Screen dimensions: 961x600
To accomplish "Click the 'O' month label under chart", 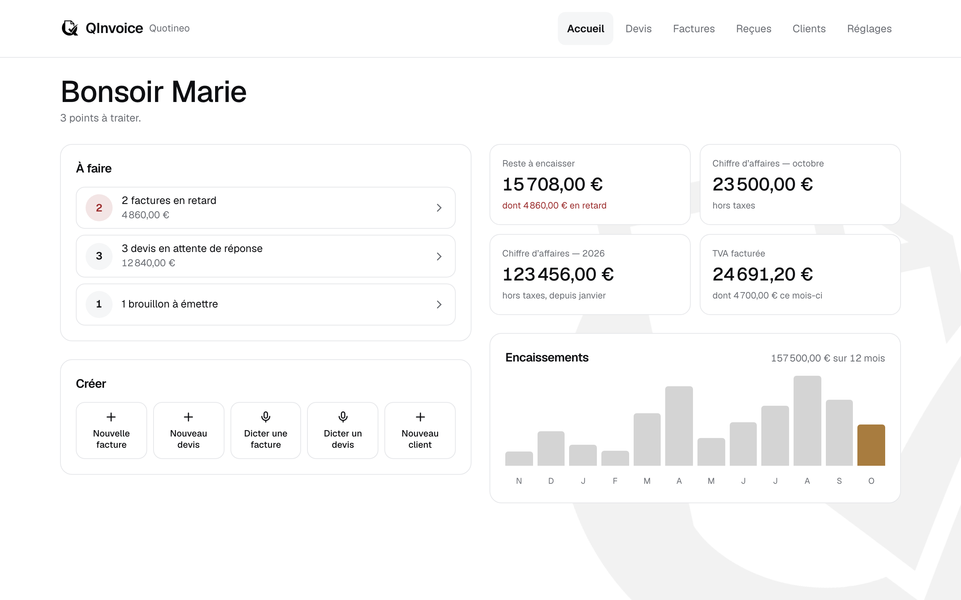I will click(x=871, y=481).
